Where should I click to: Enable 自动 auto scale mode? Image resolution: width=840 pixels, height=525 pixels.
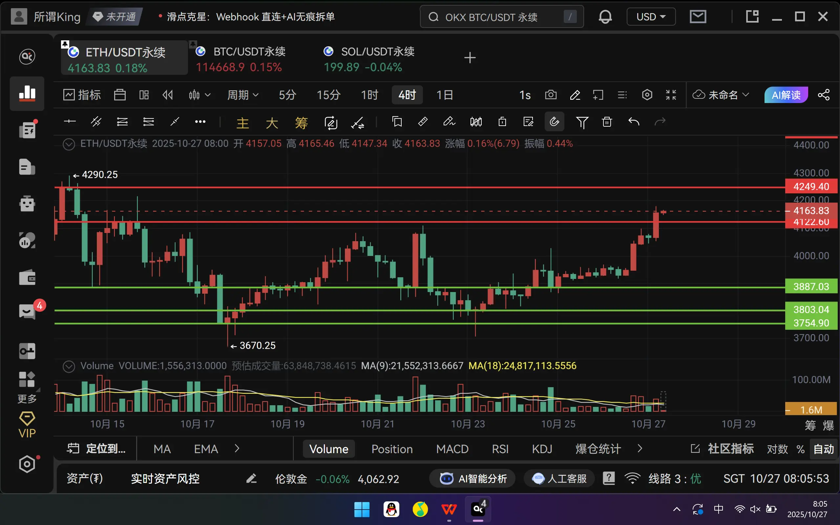tap(823, 449)
